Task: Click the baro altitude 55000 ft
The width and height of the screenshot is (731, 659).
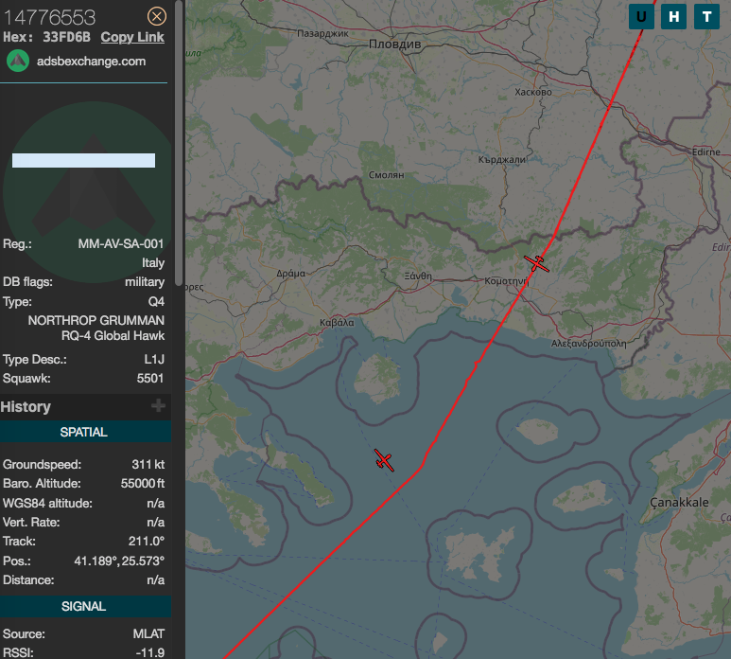Action: click(x=143, y=484)
